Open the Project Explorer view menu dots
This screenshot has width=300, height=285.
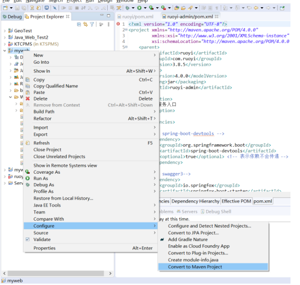[x=109, y=24]
